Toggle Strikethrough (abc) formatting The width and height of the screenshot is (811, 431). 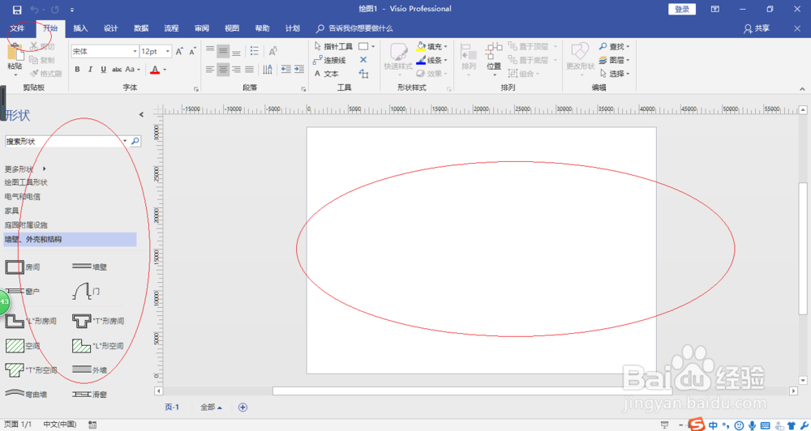pos(117,69)
